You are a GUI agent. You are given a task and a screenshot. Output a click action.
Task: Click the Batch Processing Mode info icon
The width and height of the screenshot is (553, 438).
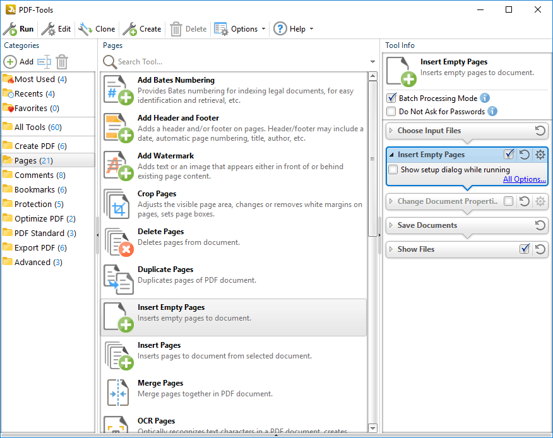485,98
